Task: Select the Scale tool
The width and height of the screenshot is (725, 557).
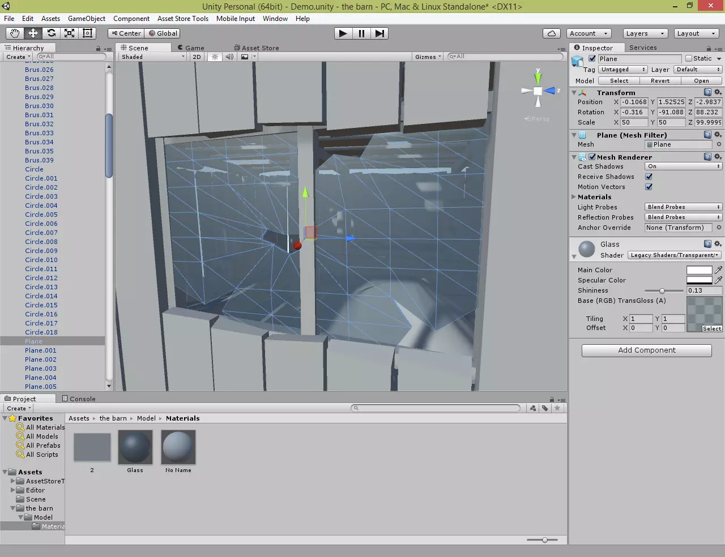Action: (70, 33)
